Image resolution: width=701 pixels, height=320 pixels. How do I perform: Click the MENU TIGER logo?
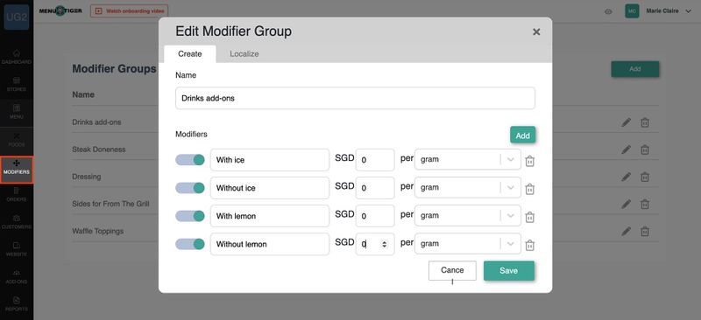60,10
